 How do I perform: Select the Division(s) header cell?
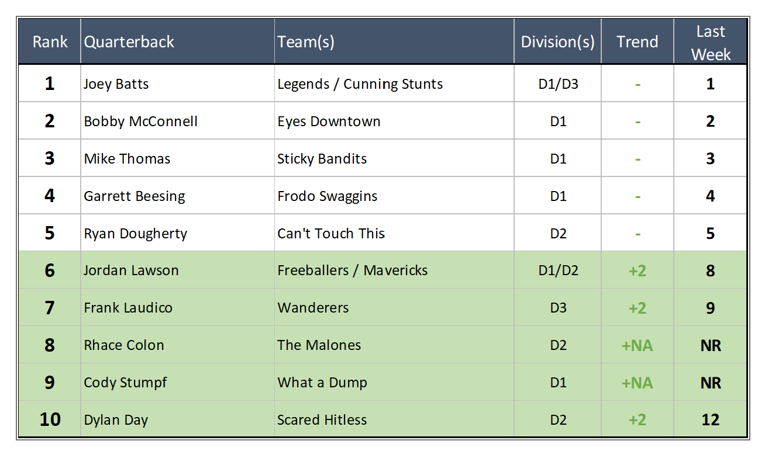557,42
